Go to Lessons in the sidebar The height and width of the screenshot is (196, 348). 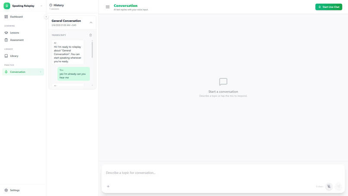pos(23,33)
